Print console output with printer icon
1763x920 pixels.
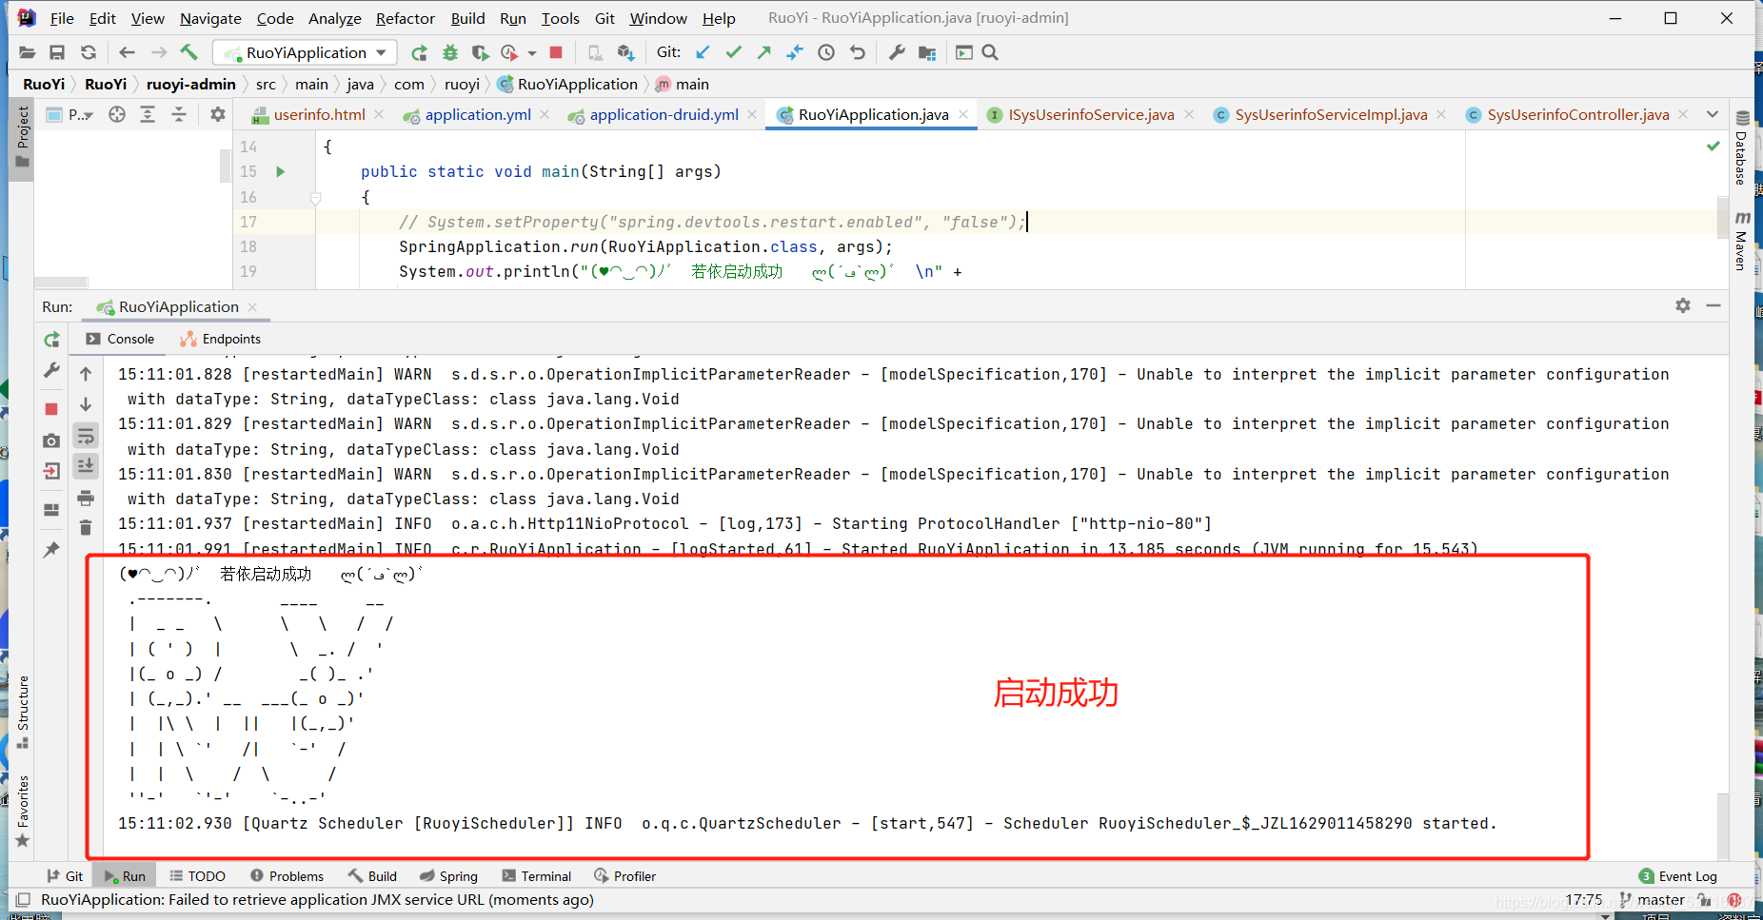pos(86,498)
